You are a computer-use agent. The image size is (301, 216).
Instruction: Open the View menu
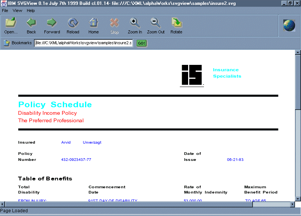tap(17, 10)
